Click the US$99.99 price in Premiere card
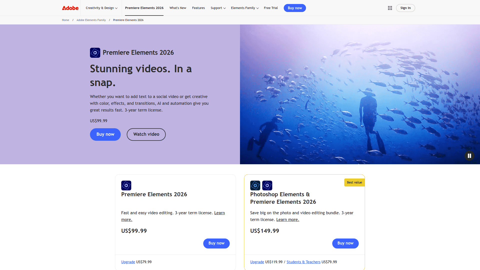 (134, 231)
